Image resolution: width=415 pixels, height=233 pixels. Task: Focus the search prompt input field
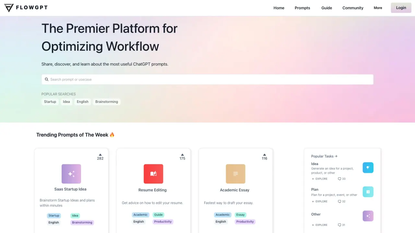[207, 79]
